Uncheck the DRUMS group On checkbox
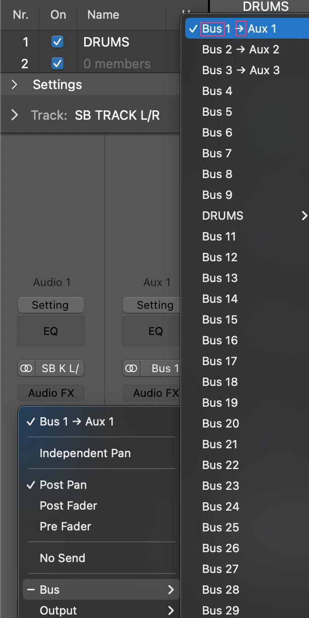309x618 pixels. tap(57, 42)
